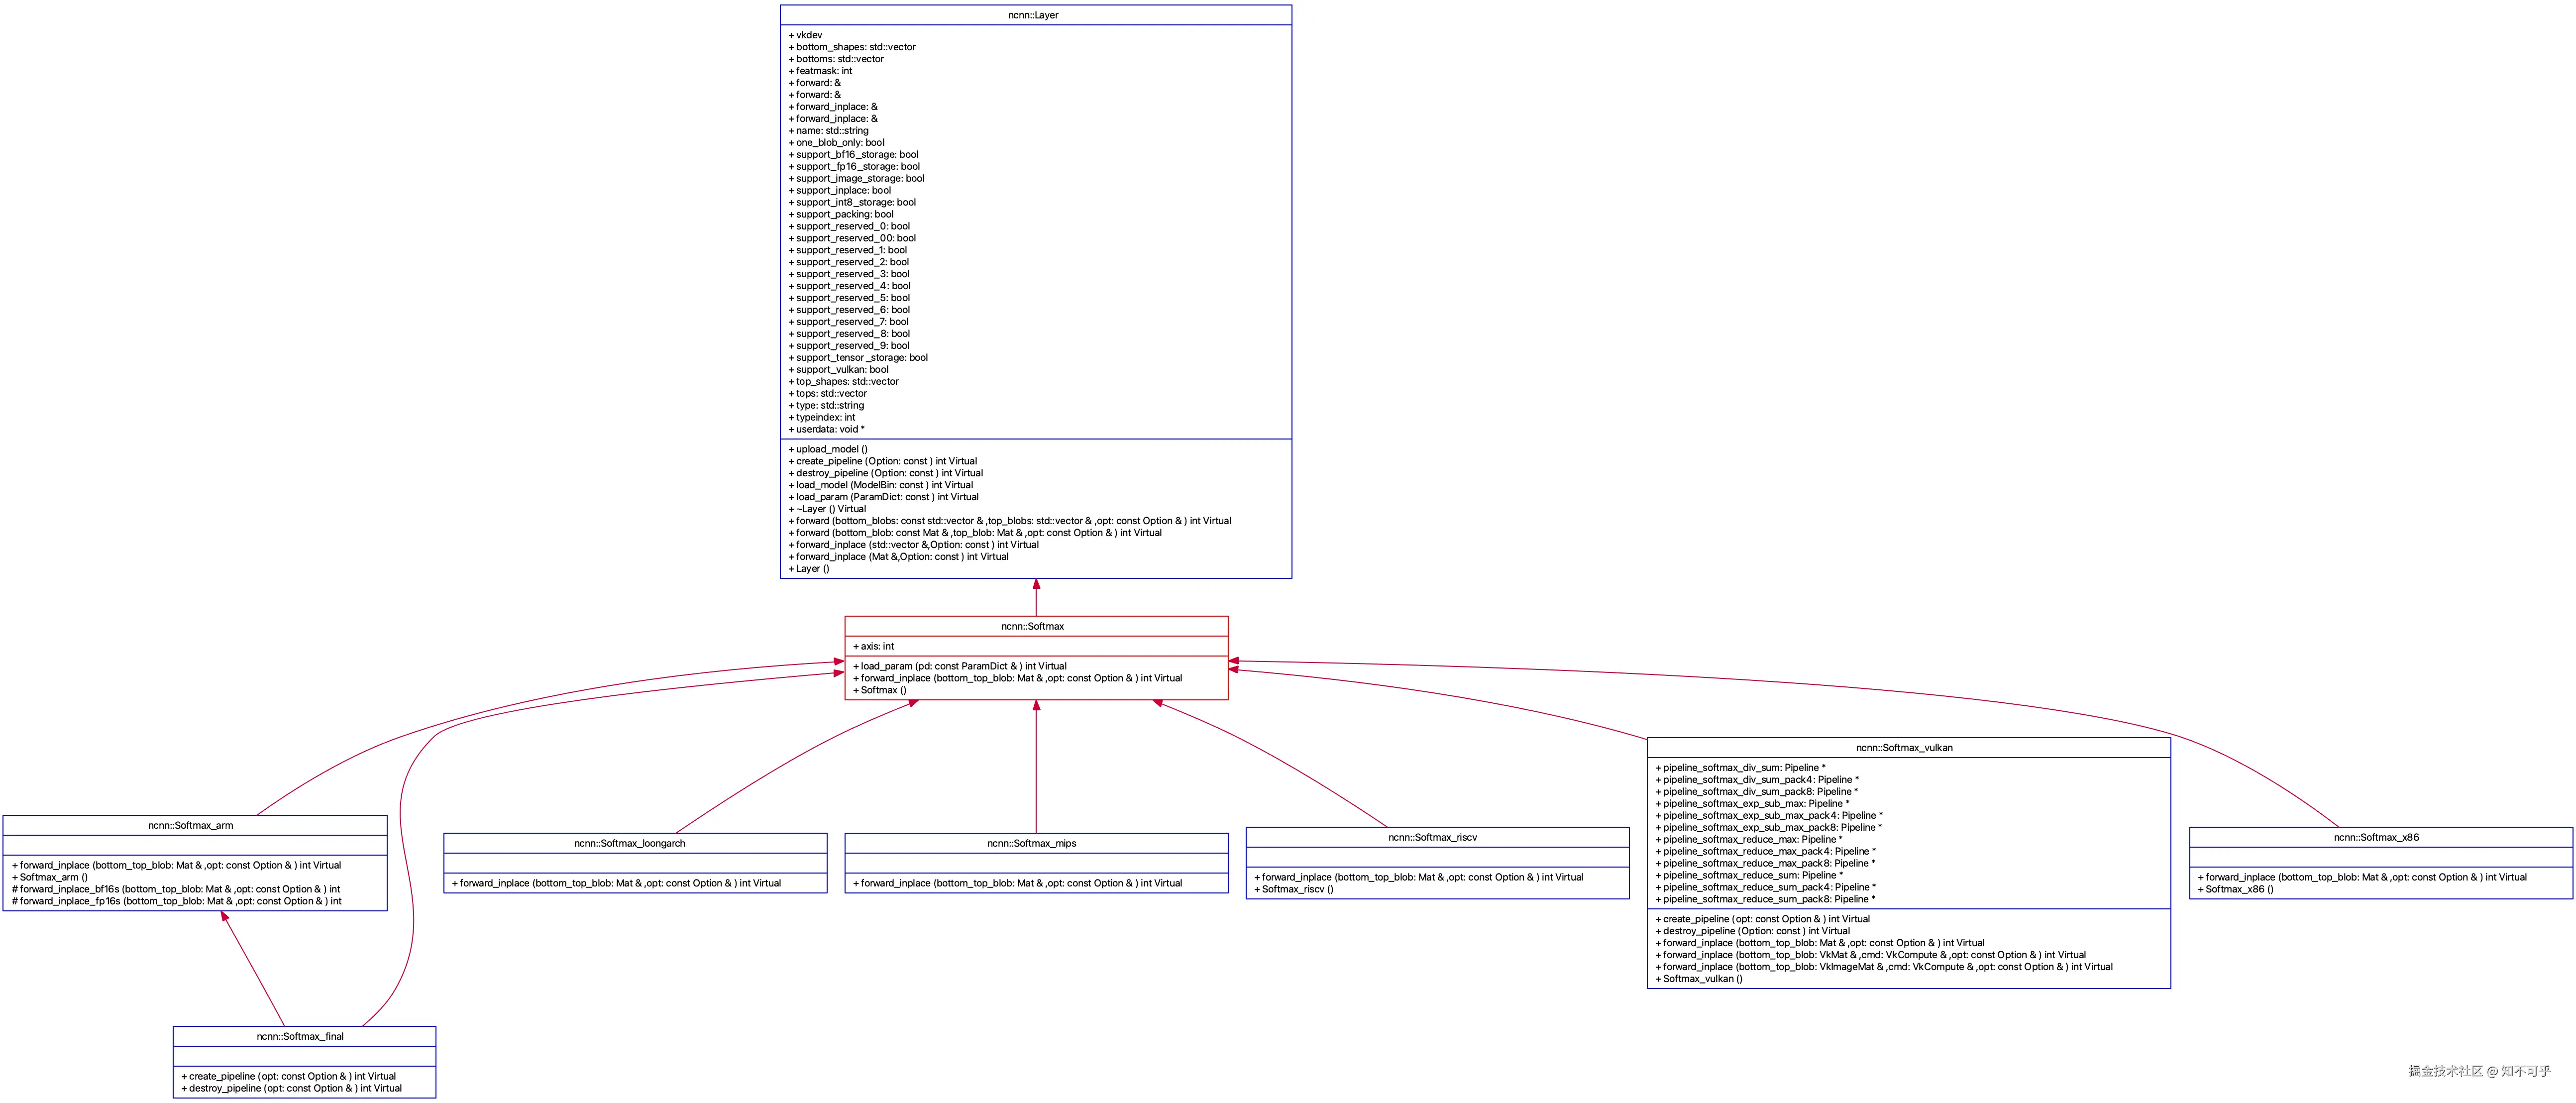2576x1103 pixels.
Task: Select 'forward_inplace (std::vector &,Option: const)' method
Action: click(914, 546)
